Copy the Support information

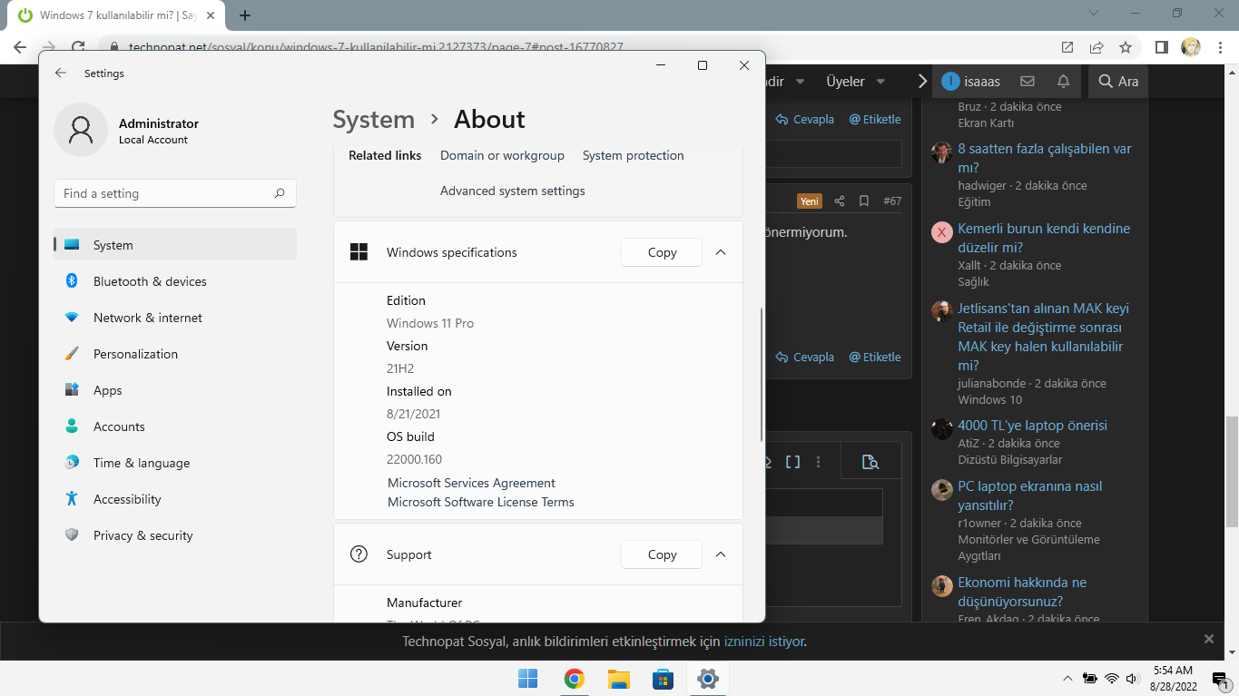(x=662, y=554)
